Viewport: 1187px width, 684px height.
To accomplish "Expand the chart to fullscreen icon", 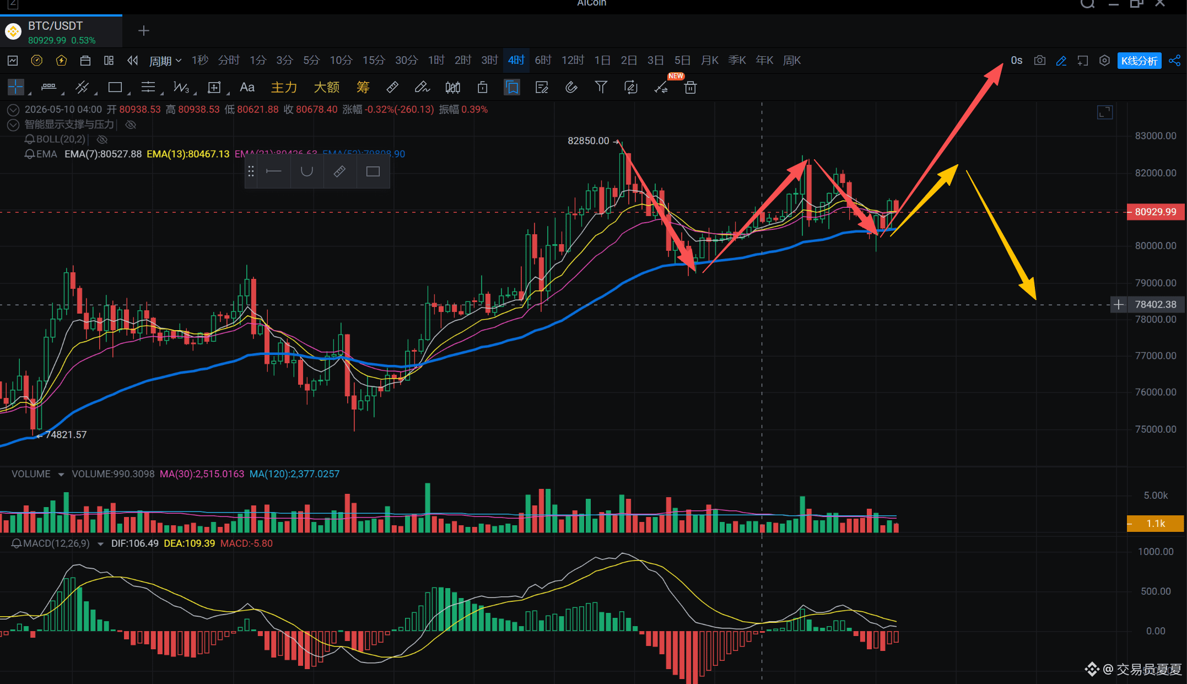I will tap(1105, 112).
